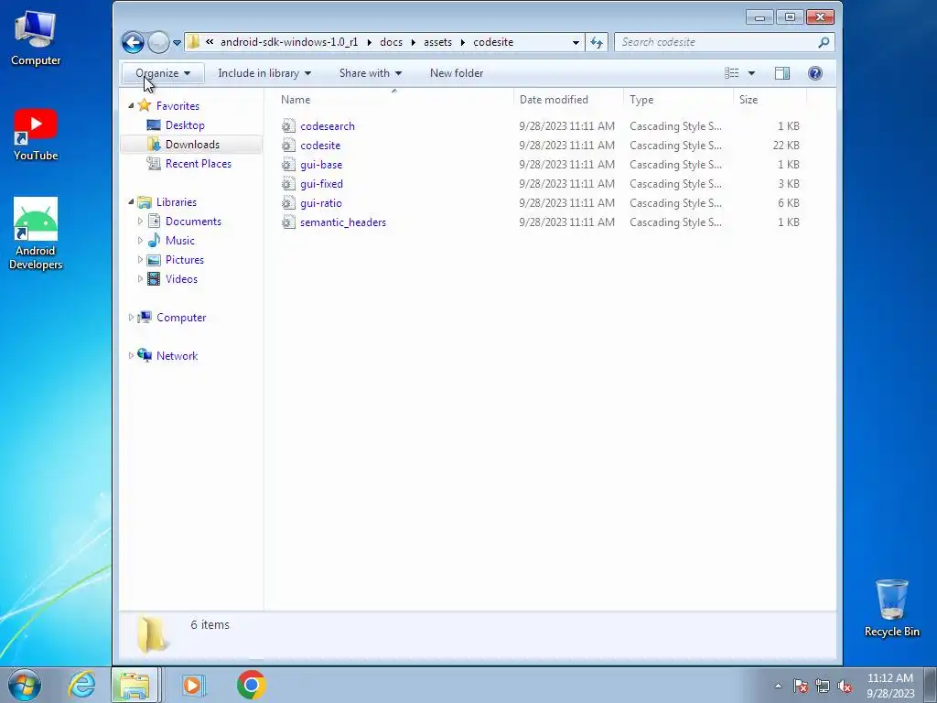Launch Internet Explorer from the taskbar
The width and height of the screenshot is (937, 703).
coord(81,685)
